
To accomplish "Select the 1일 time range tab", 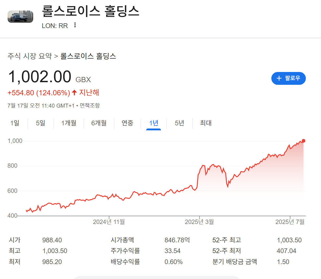I will click(15, 123).
